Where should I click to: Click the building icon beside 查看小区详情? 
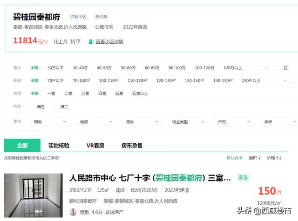[x=91, y=41]
